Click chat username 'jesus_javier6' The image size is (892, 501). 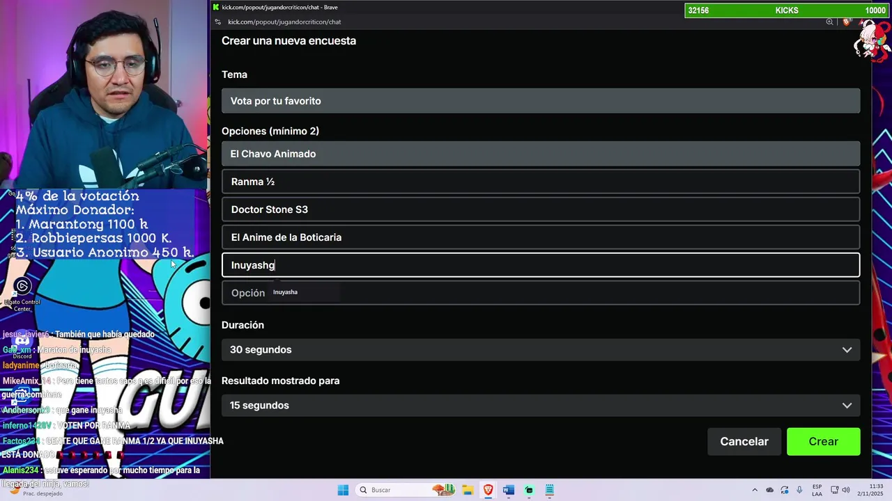(x=26, y=334)
